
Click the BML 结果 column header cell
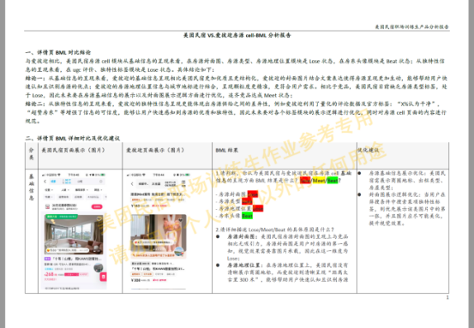[x=284, y=156]
